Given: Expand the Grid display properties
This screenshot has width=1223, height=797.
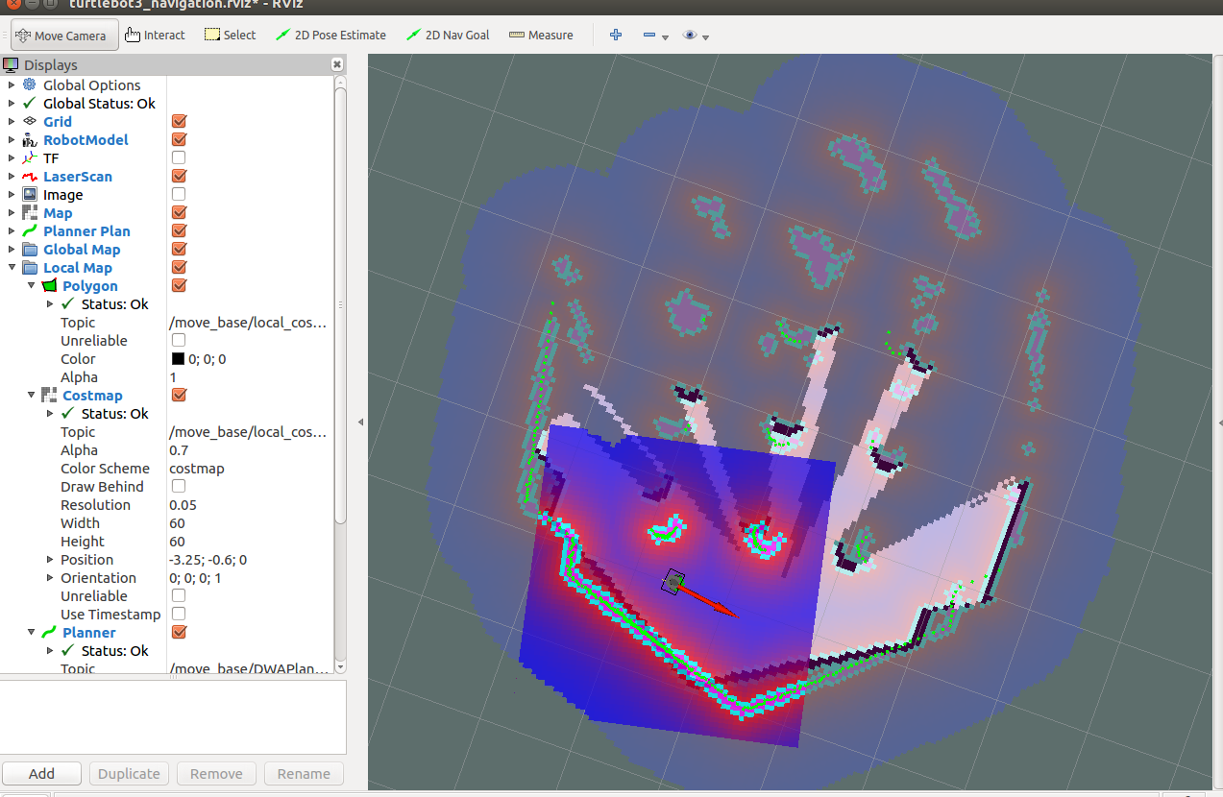Looking at the screenshot, I should 12,121.
